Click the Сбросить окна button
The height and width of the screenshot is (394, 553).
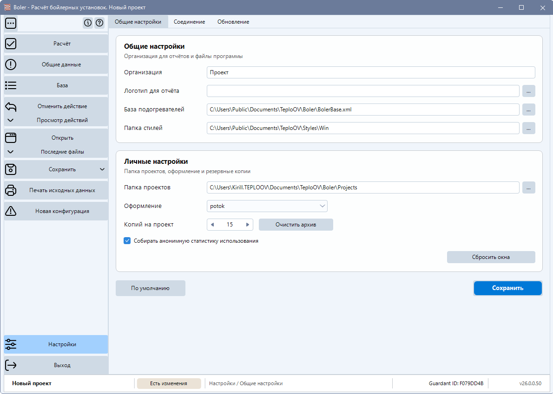(491, 257)
